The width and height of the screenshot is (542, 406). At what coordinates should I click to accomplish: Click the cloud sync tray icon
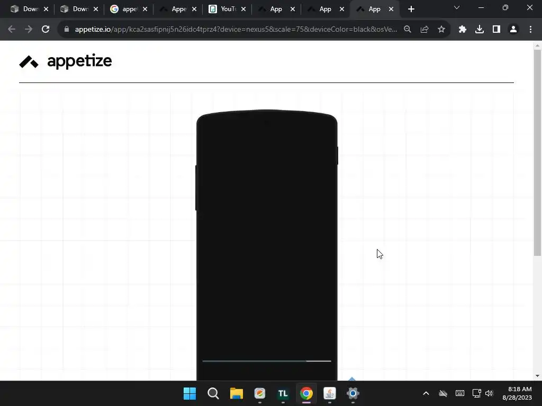pos(443,393)
